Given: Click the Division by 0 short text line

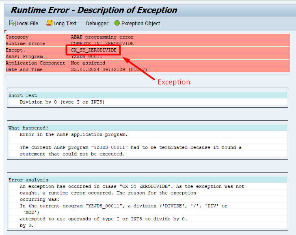Looking at the screenshot, I should point(62,102).
